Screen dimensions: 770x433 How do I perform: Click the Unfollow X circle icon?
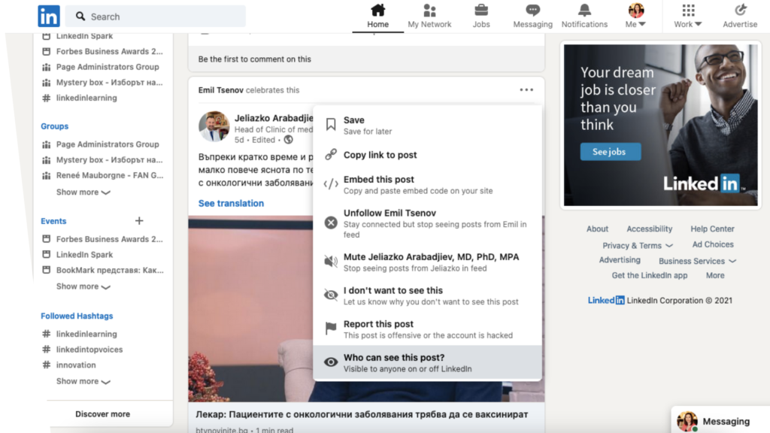(331, 223)
